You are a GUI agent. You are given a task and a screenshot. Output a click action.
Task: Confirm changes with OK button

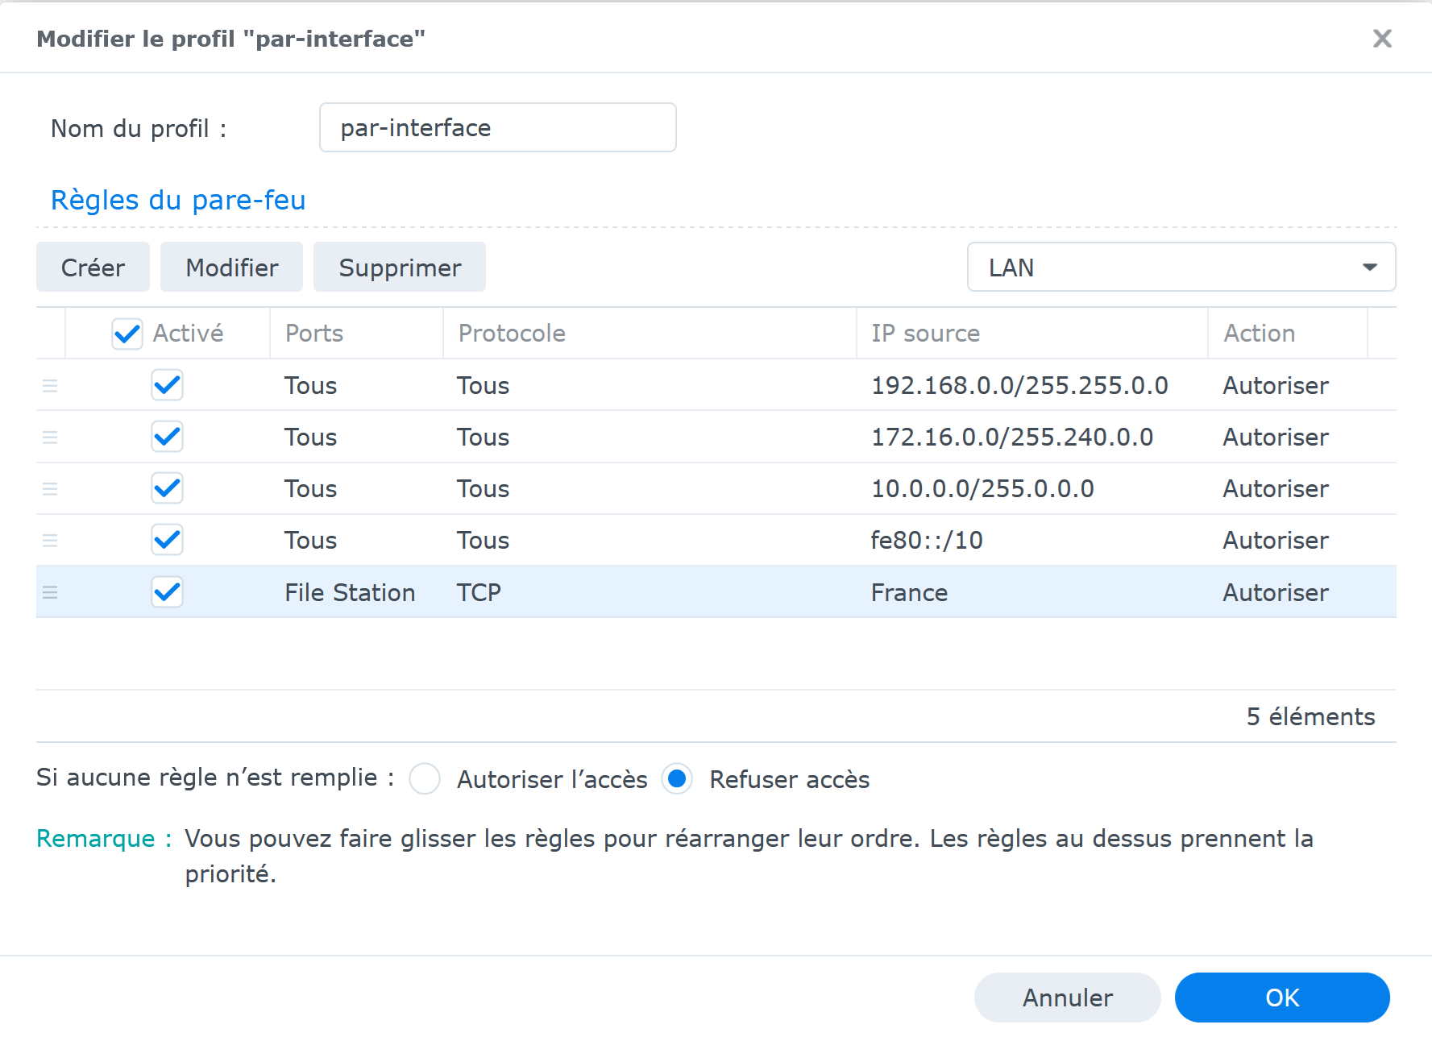click(x=1281, y=998)
